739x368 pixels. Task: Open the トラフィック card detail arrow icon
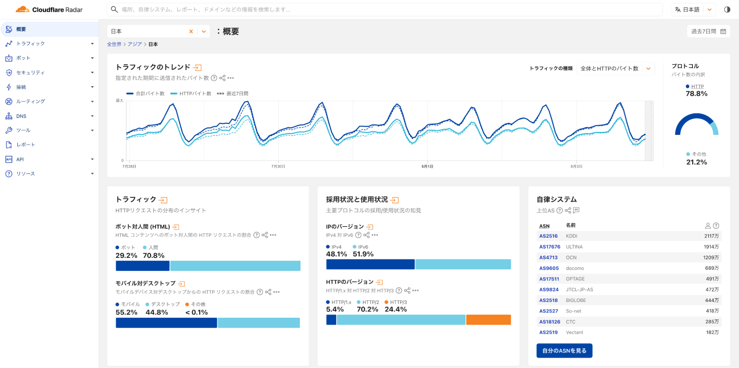(163, 200)
